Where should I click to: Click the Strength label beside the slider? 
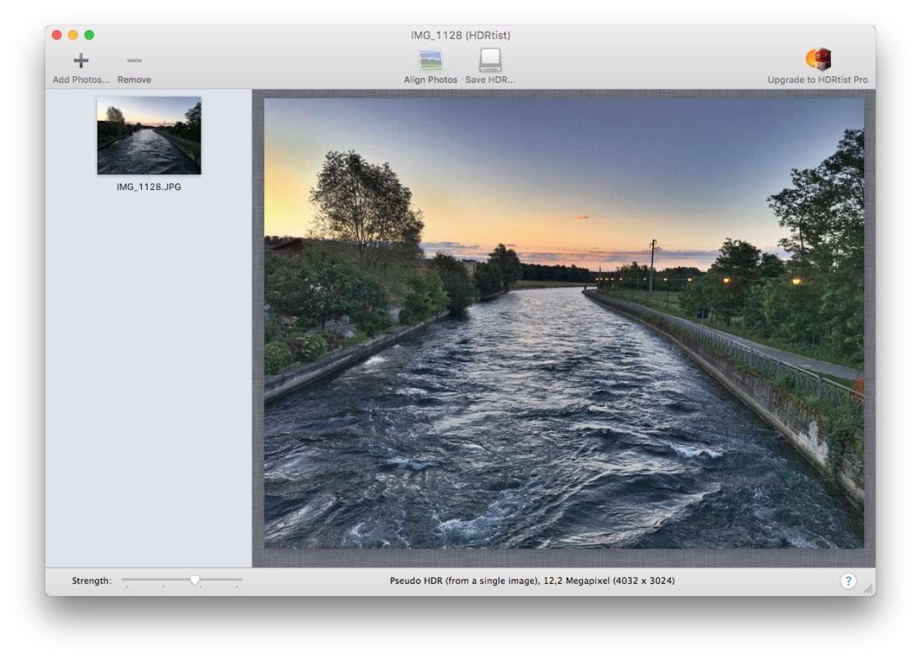(91, 581)
